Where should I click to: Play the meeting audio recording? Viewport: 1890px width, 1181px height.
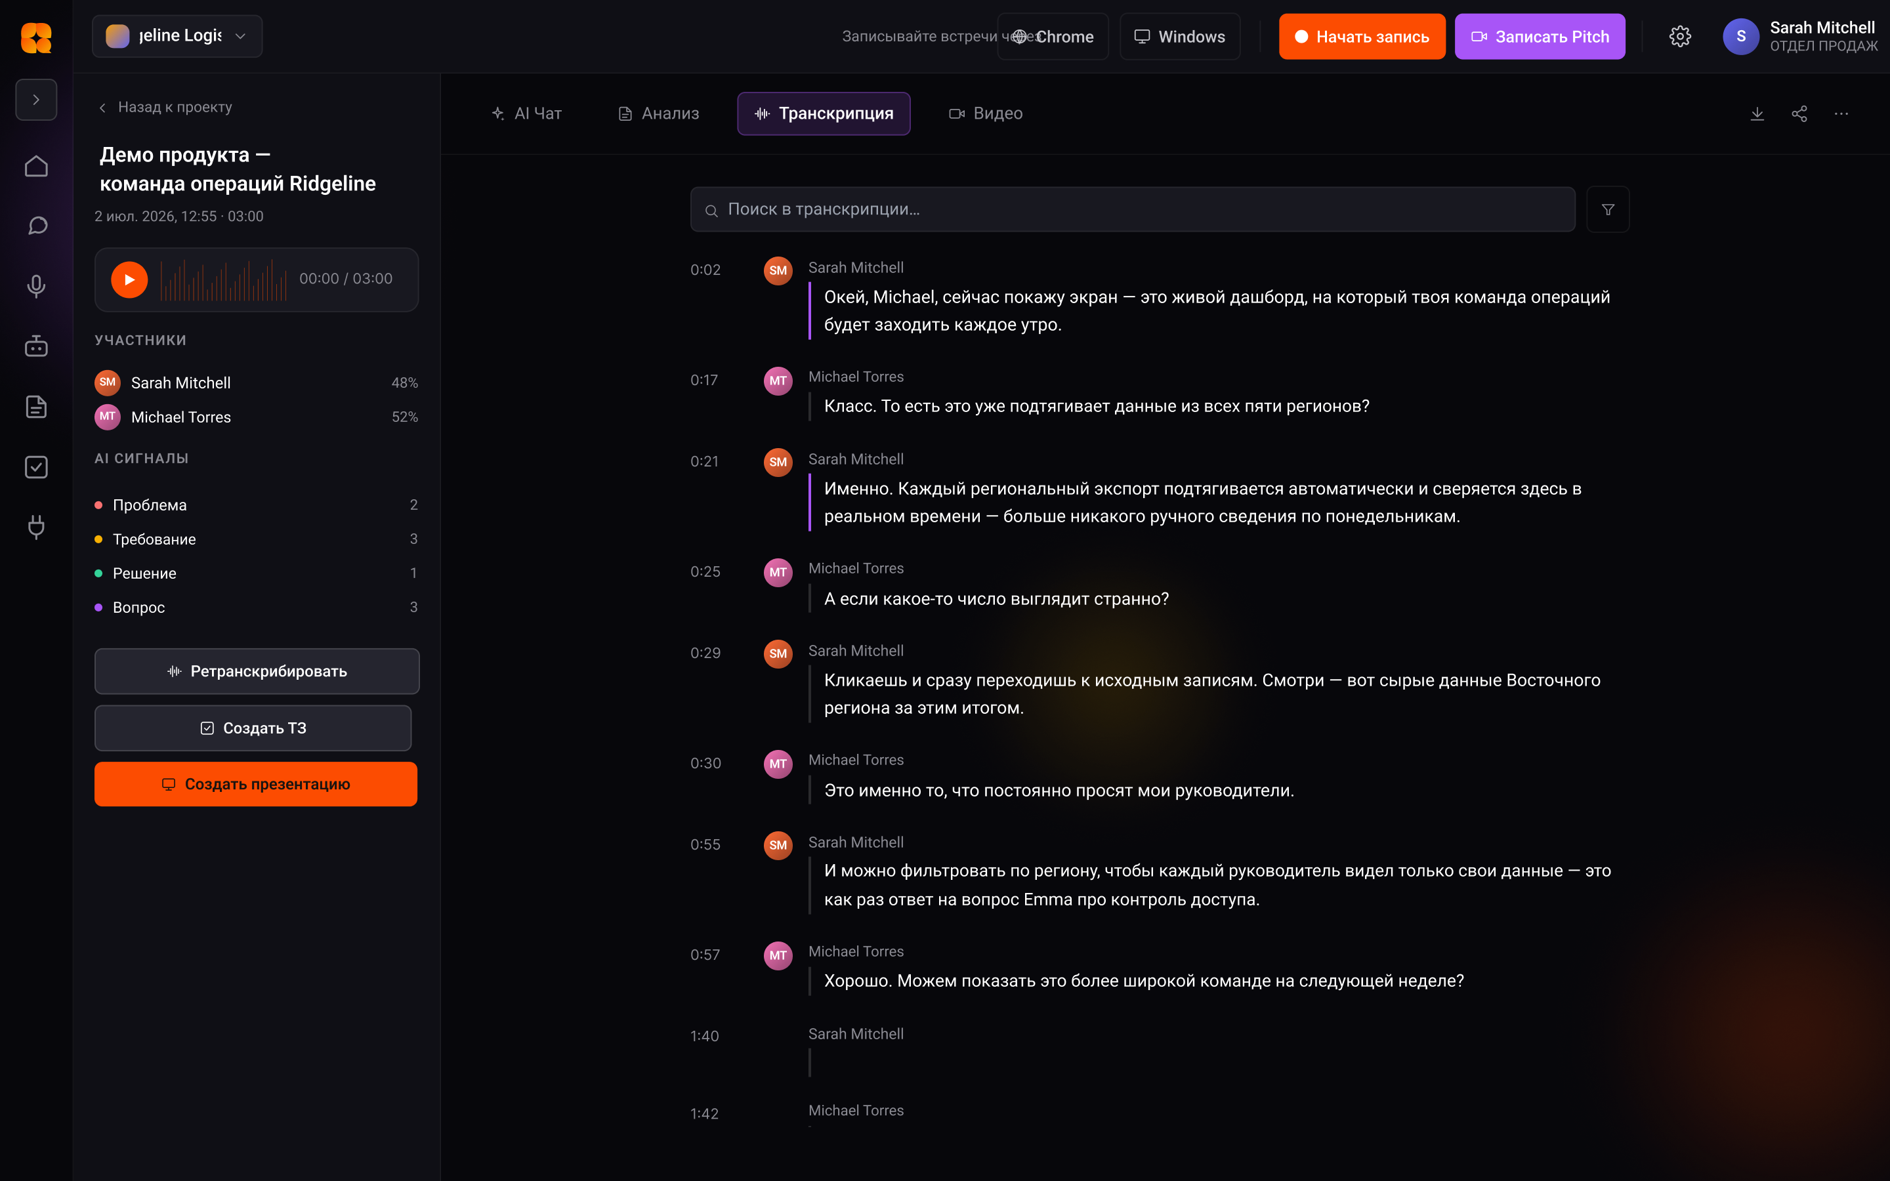(130, 280)
